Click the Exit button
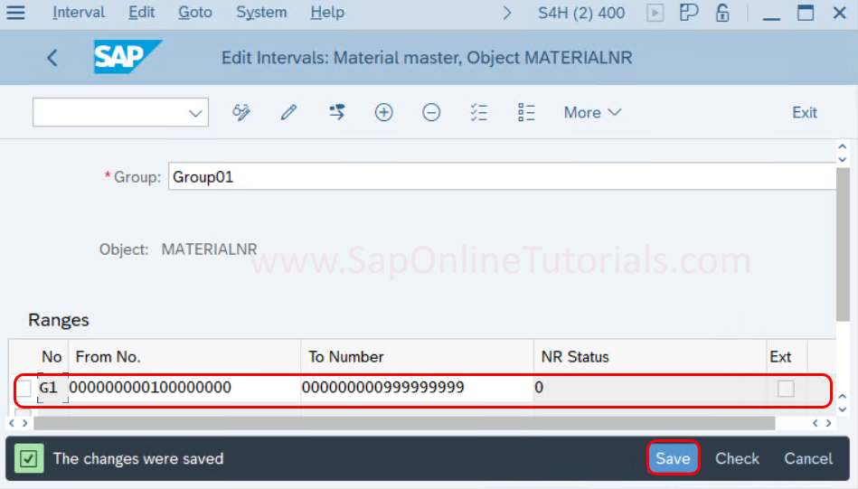Viewport: 858px width, 489px height. 805,112
